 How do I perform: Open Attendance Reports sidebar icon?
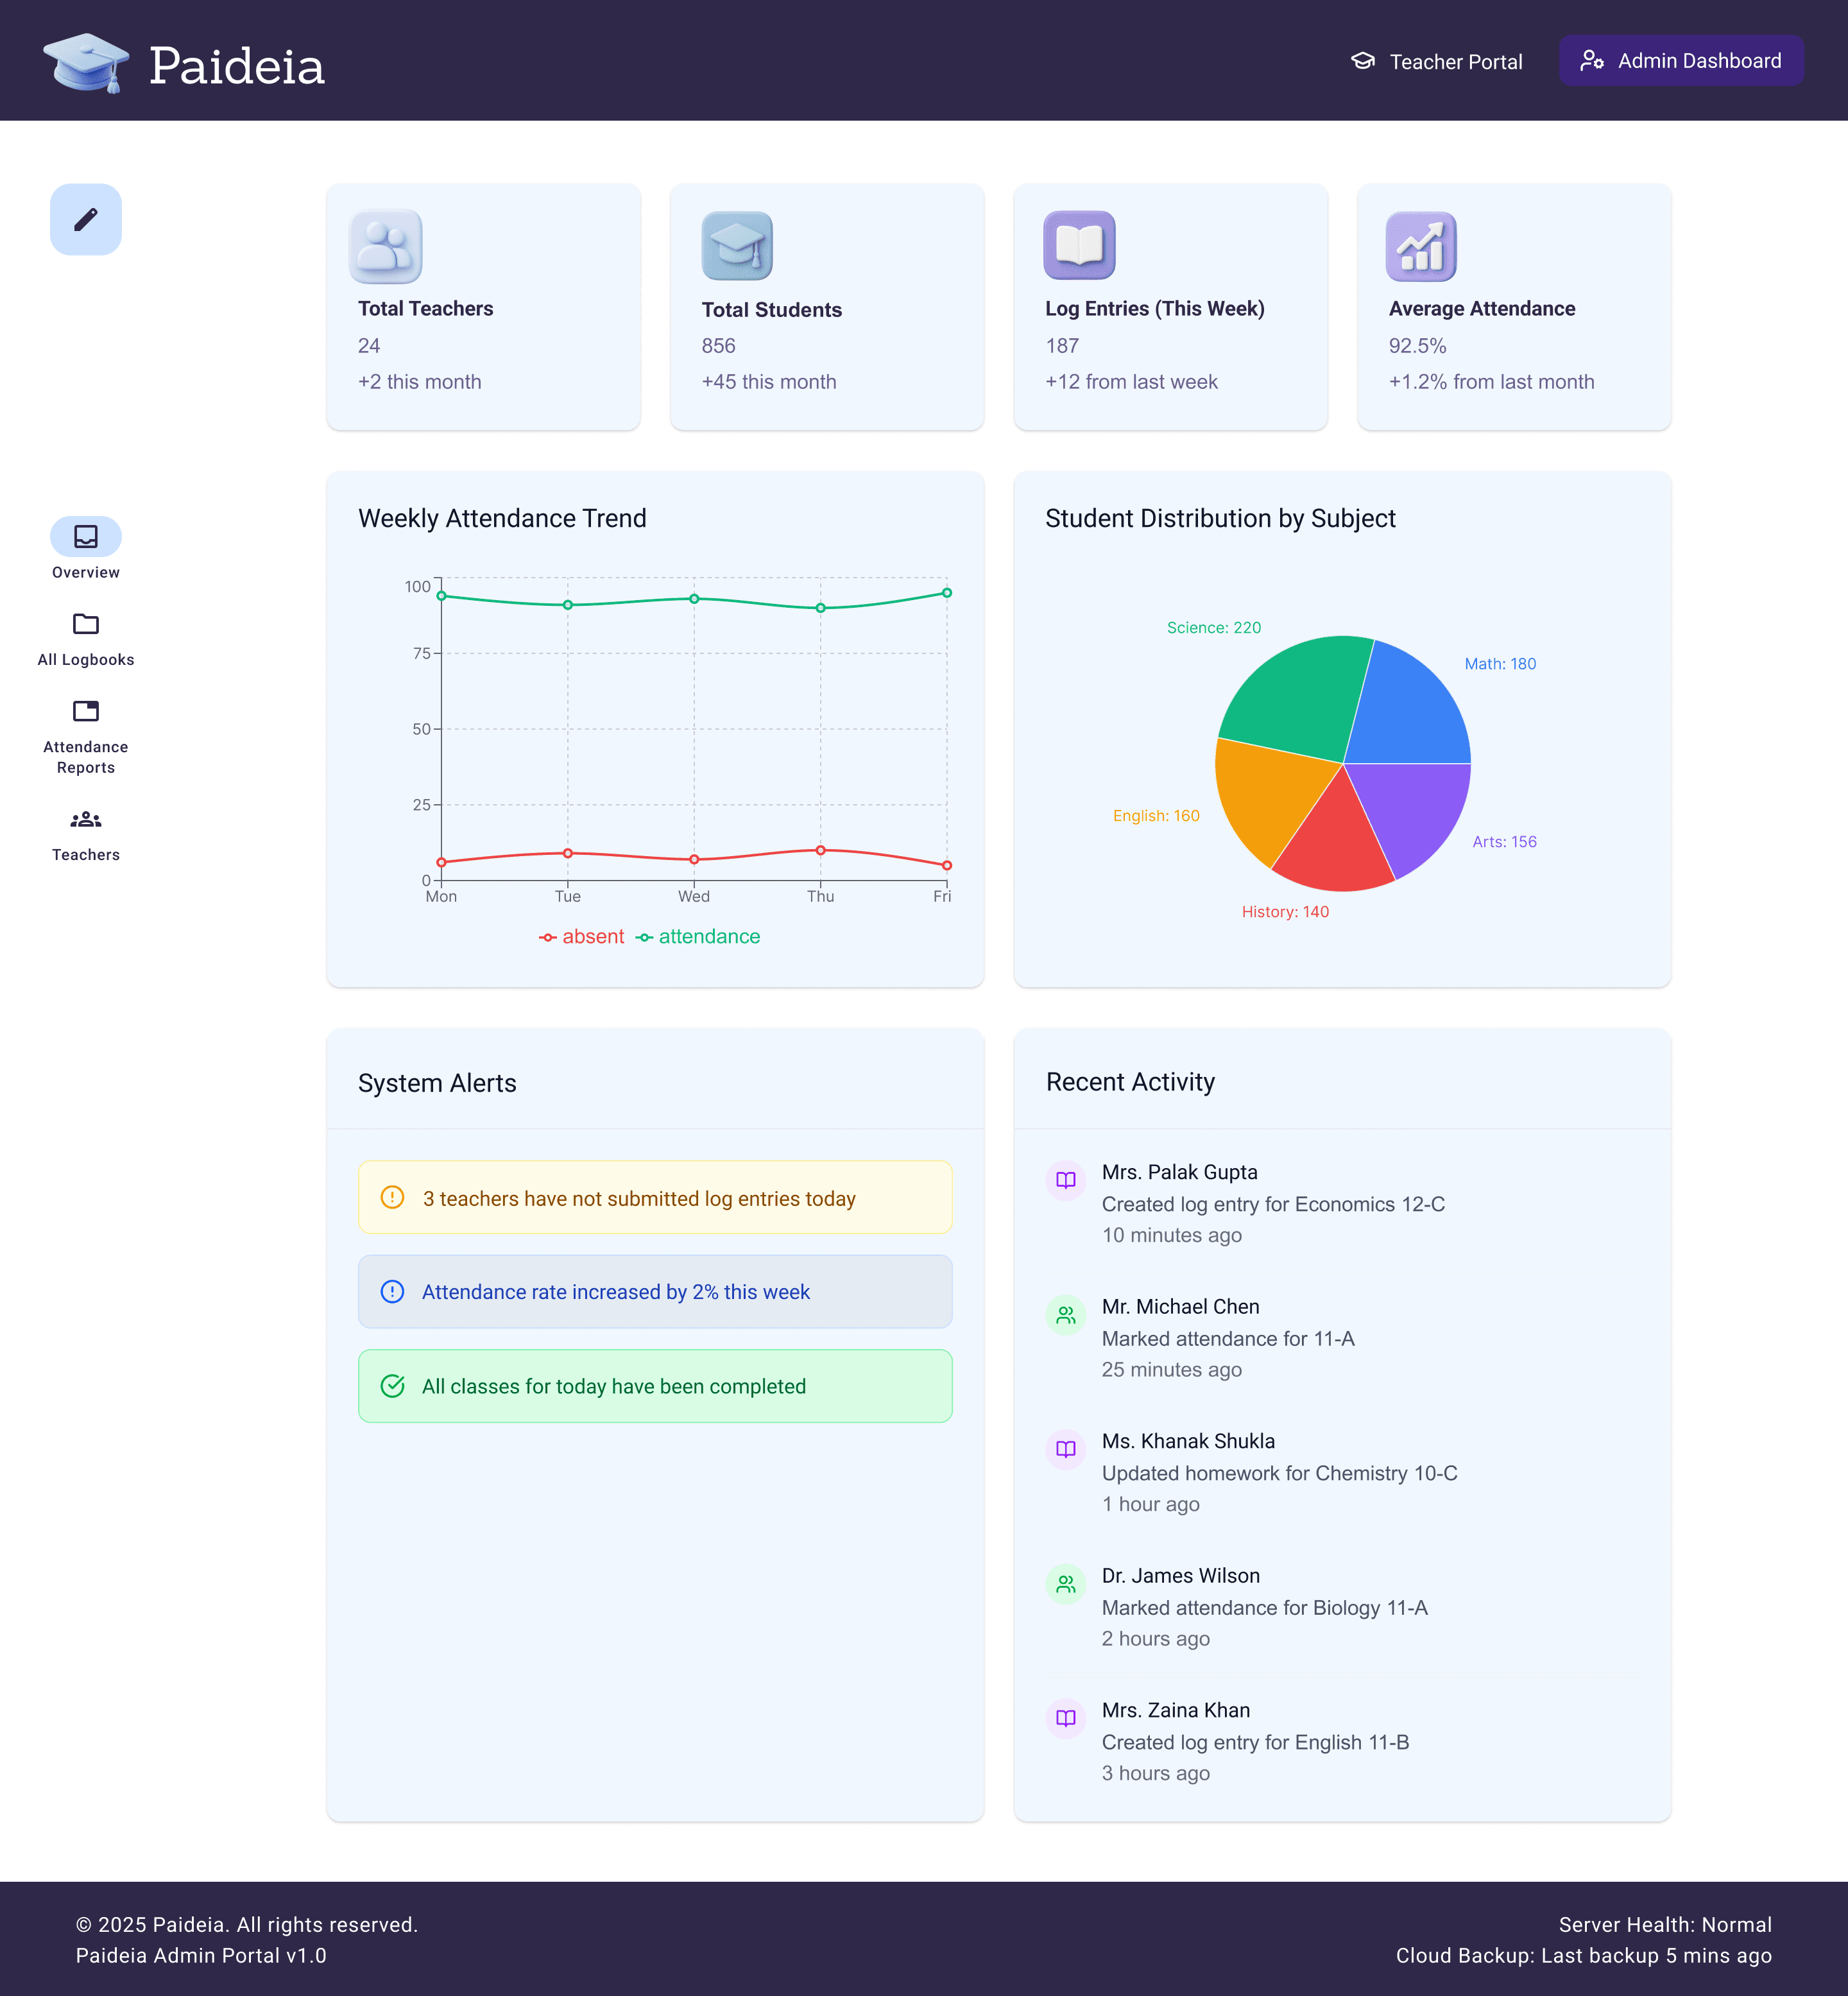(x=86, y=711)
